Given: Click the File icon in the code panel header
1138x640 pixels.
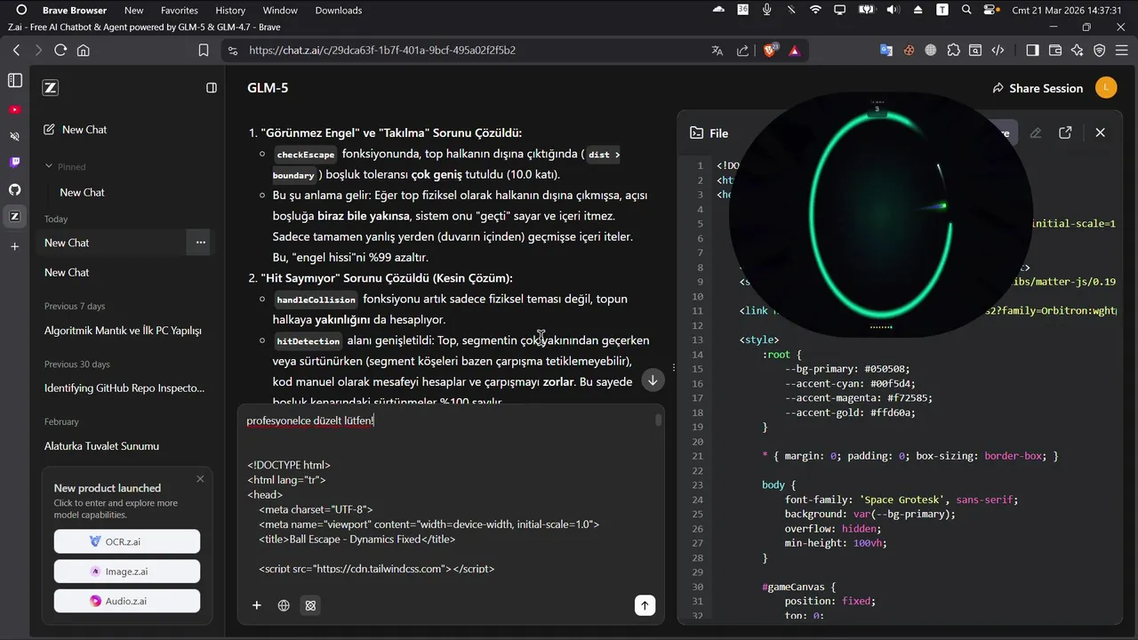Looking at the screenshot, I should coord(697,132).
